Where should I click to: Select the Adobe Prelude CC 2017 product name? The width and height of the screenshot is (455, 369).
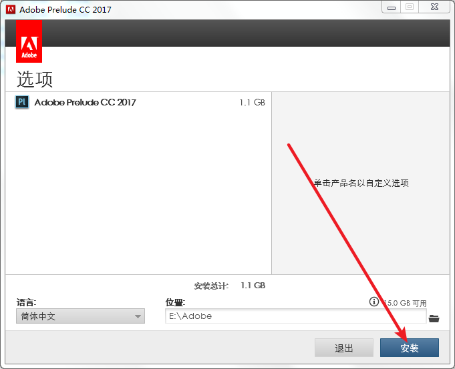point(85,102)
